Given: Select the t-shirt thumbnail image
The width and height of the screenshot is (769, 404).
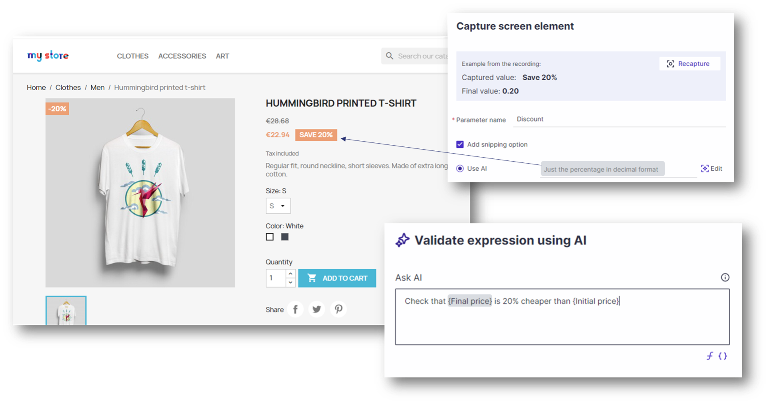Looking at the screenshot, I should click(x=66, y=311).
